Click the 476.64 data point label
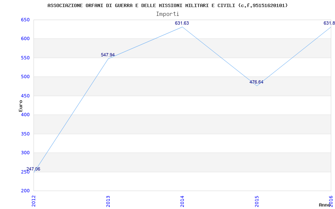The width and height of the screenshot is (335, 209). point(256,82)
